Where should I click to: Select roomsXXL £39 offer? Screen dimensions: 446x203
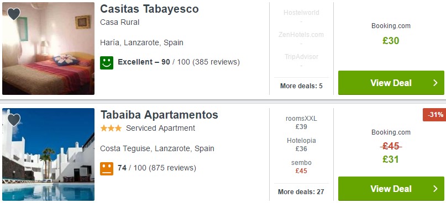(x=301, y=122)
